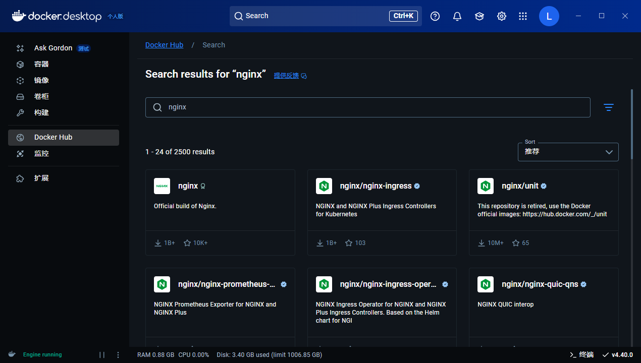641x363 pixels.
Task: Open the apps grid menu icon
Action: click(523, 16)
